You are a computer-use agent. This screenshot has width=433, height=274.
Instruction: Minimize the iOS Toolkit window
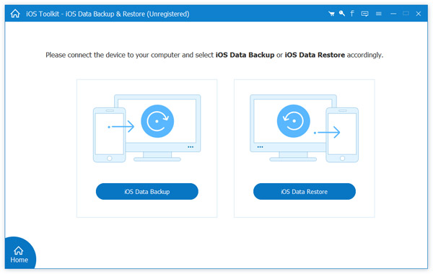(x=393, y=14)
